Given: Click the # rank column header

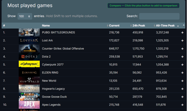Looking at the screenshot, I should point(4,26).
